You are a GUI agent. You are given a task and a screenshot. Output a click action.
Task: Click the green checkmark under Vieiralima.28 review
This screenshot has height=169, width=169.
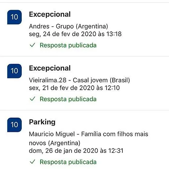point(32,99)
